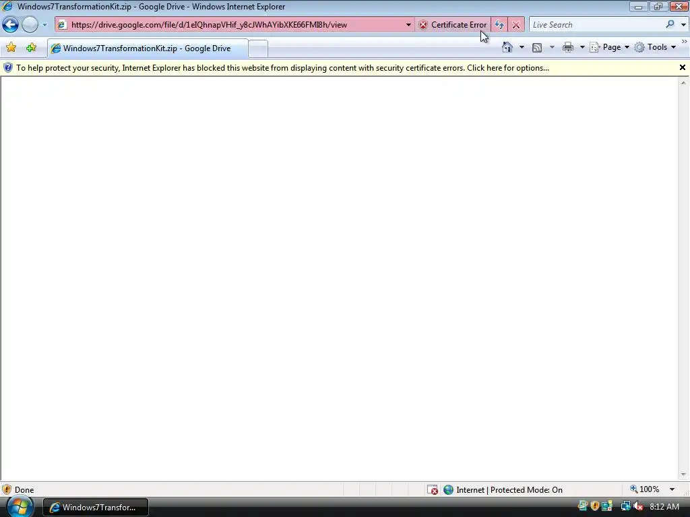Expand the address bar history dropdown

408,25
